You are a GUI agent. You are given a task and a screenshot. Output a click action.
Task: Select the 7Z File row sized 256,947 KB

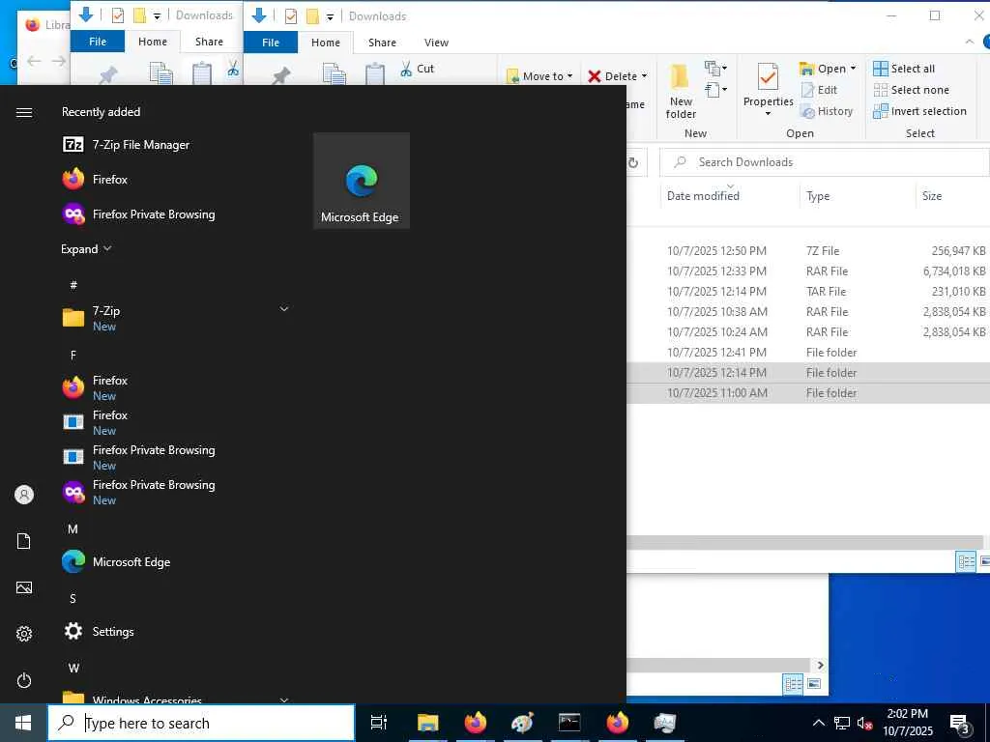click(x=808, y=250)
